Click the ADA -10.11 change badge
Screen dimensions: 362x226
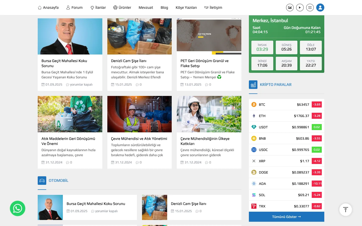click(x=317, y=184)
